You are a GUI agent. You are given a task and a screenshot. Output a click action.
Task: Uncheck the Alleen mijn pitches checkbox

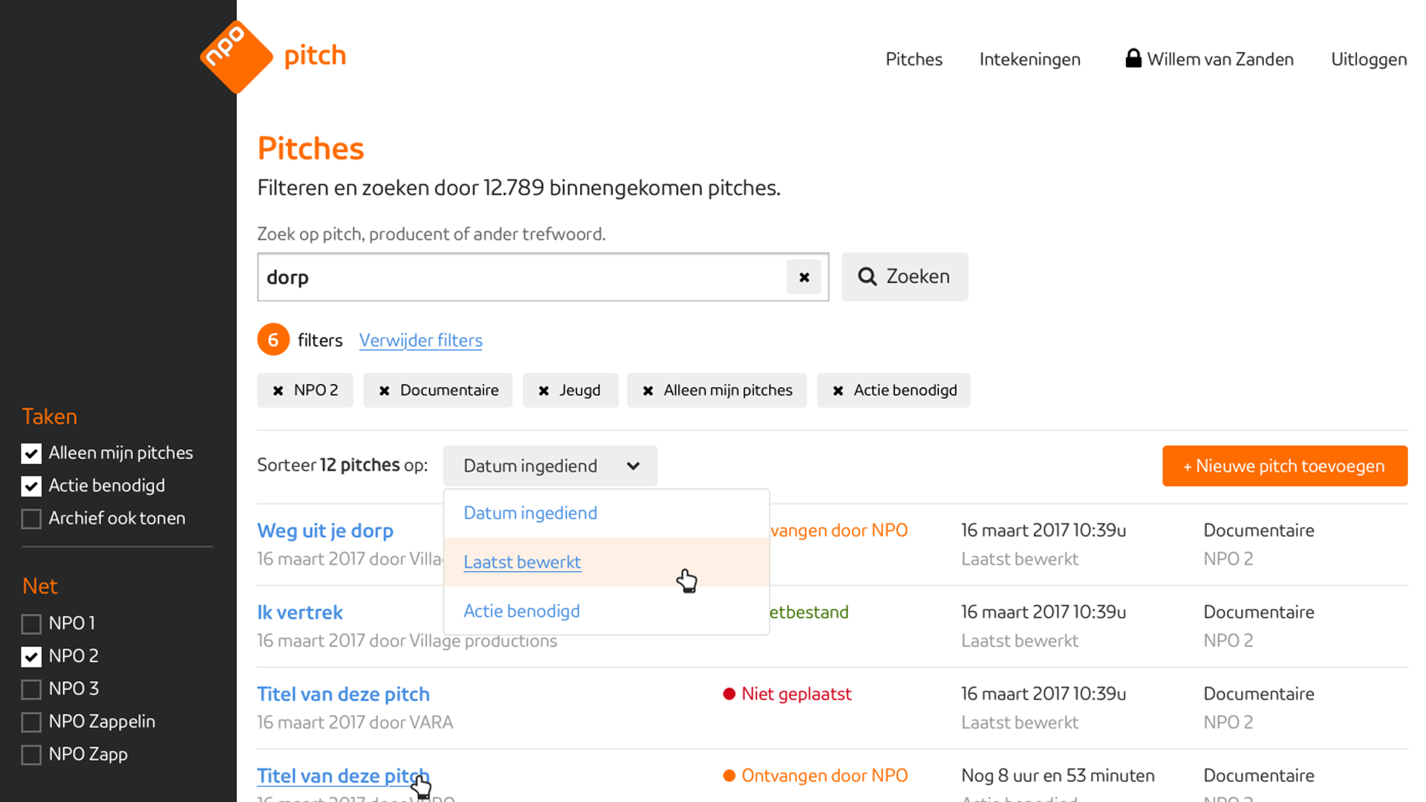pos(31,453)
